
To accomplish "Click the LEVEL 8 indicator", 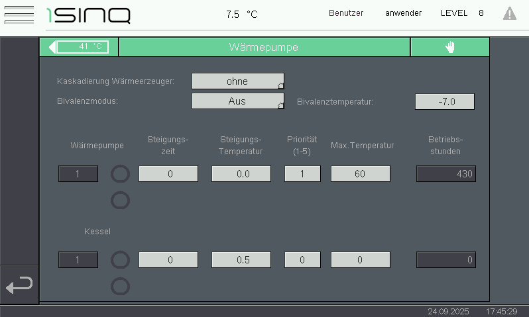I will (462, 13).
